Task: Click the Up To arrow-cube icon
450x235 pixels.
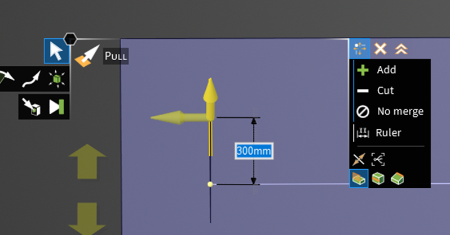Action: 32,107
